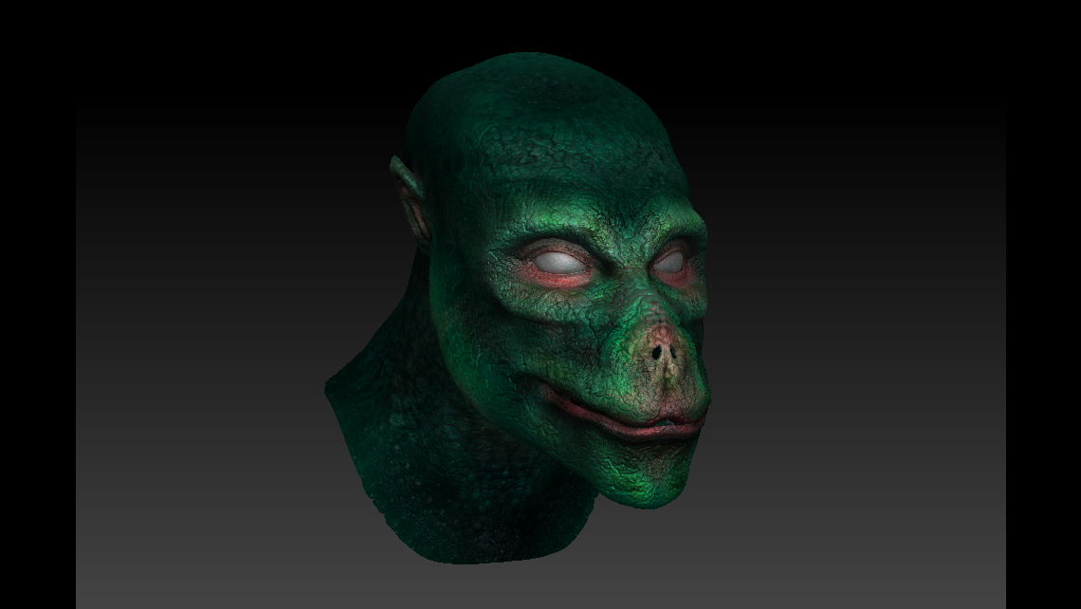Click the creature's larger white eye

pos(559,257)
